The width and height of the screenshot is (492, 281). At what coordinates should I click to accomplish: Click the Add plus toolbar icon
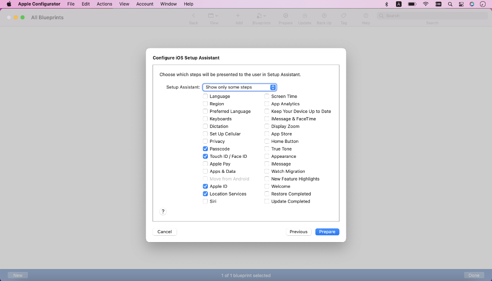(238, 16)
